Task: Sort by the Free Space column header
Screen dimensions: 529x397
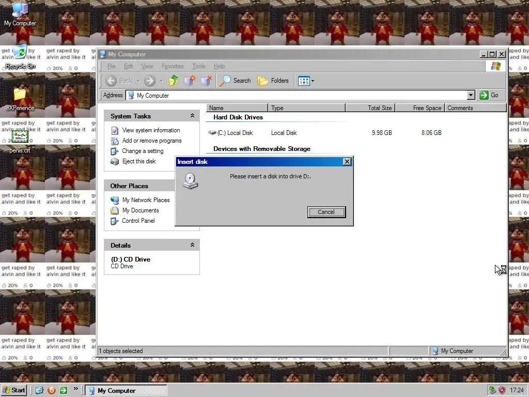Action: point(419,108)
